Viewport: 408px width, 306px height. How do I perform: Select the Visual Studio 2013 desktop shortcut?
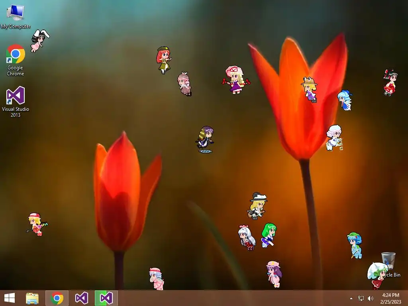coord(16,102)
